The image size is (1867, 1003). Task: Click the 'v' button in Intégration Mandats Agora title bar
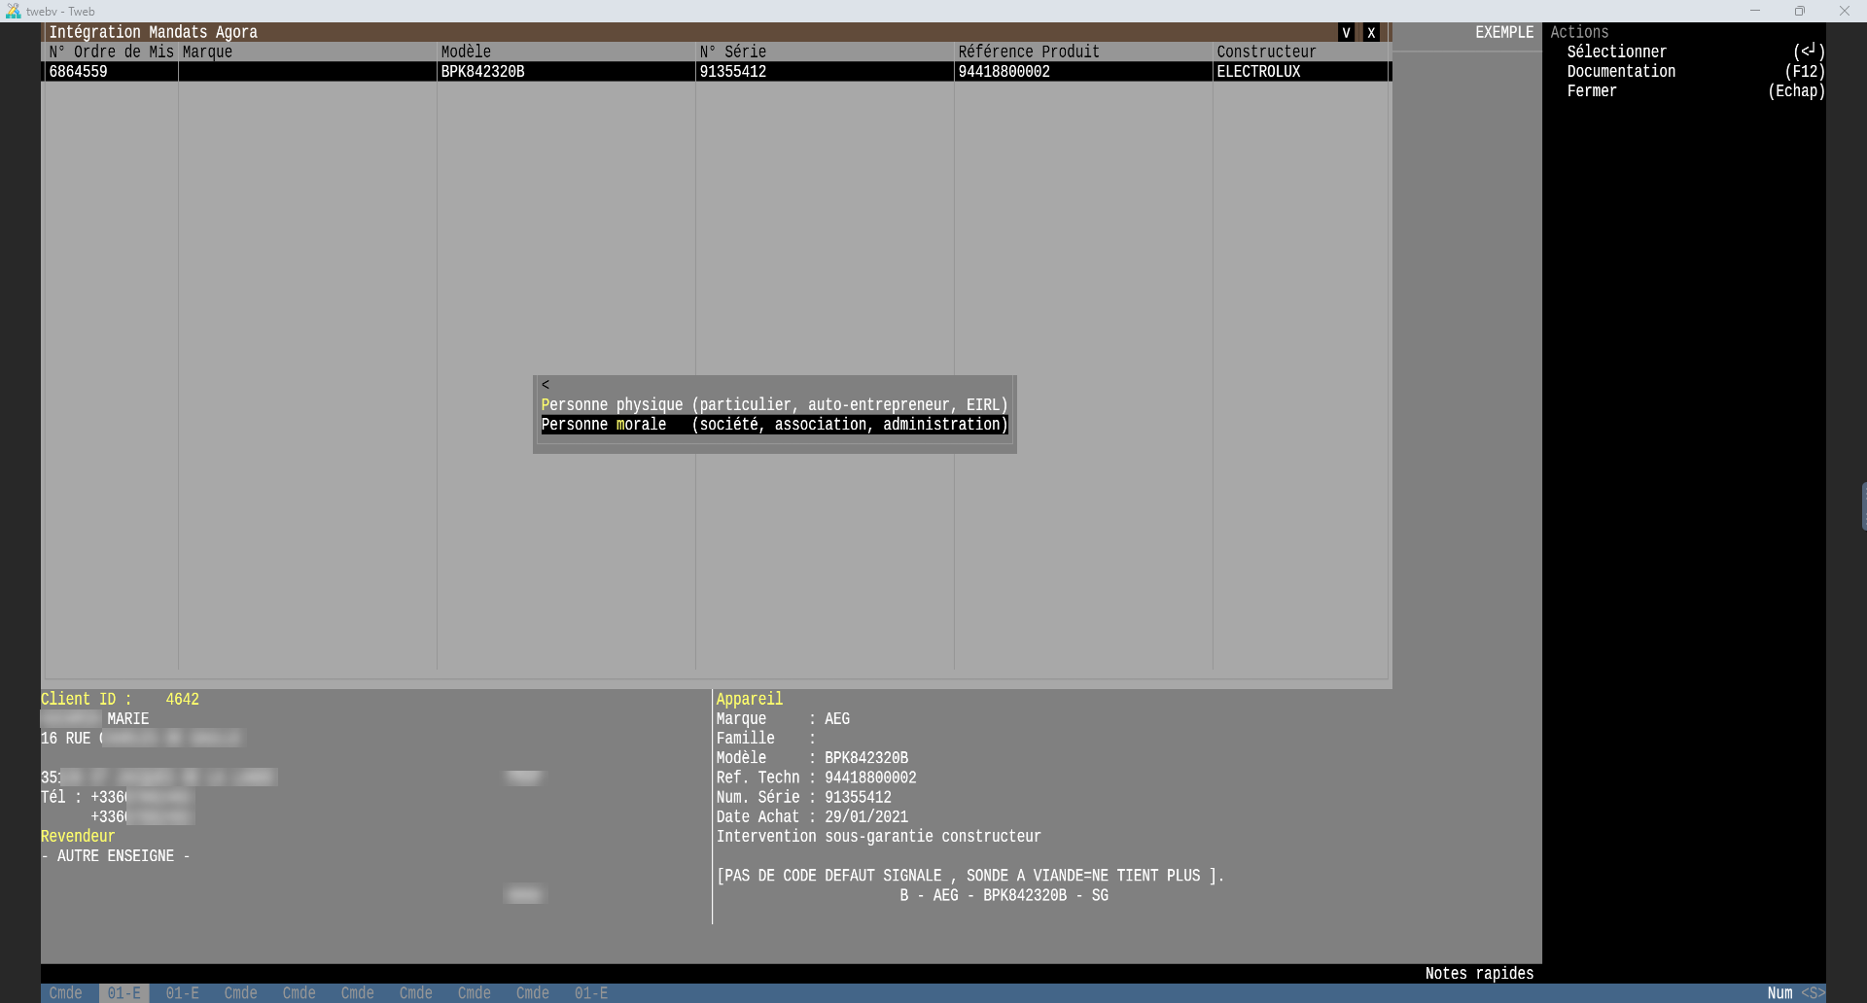pyautogui.click(x=1346, y=32)
